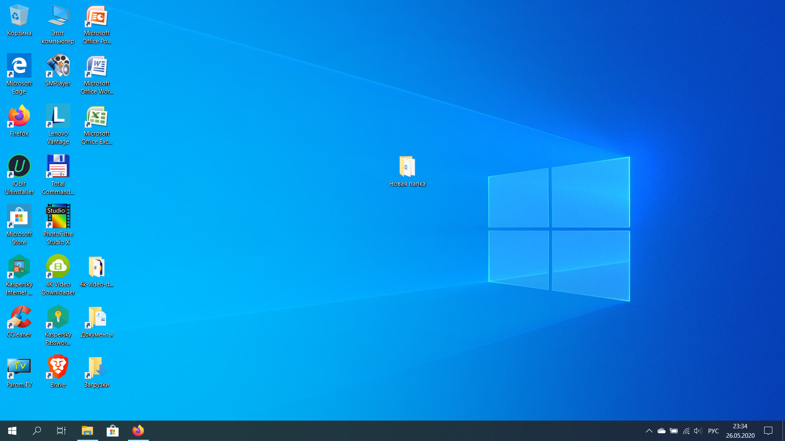Select the Brave browser shortcut
Screen dimensions: 785x441
pyautogui.click(x=58, y=372)
